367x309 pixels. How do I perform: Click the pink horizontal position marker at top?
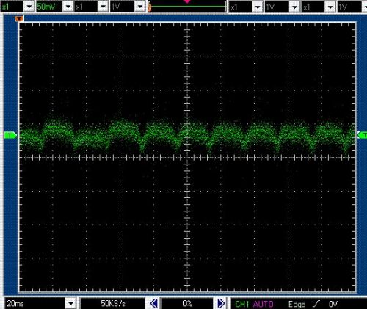pos(187,1)
